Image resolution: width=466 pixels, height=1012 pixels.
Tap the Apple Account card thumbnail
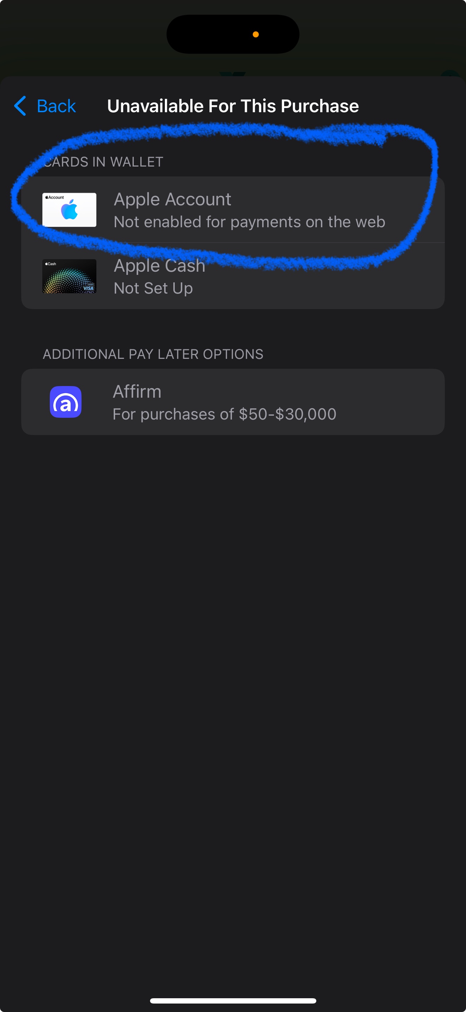pos(69,210)
